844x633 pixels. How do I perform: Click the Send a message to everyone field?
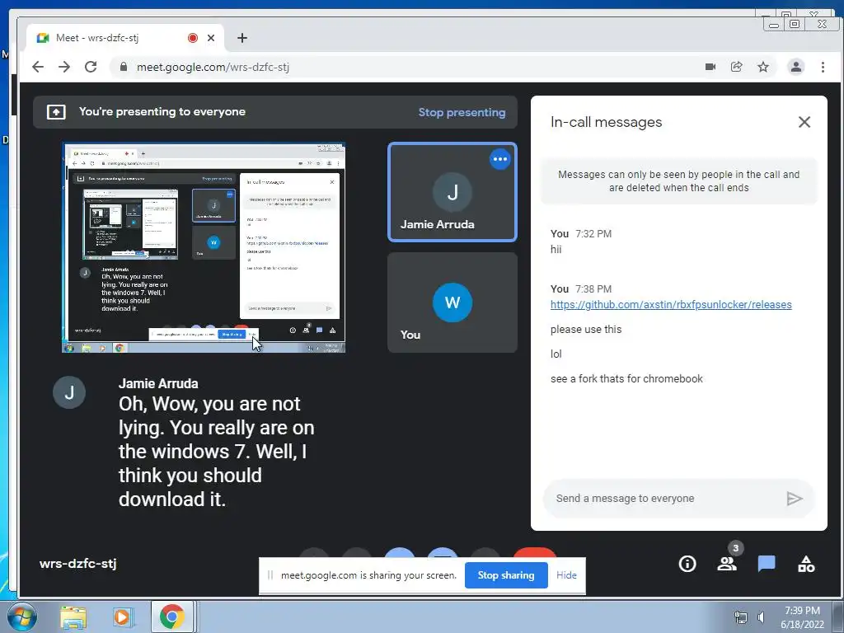pyautogui.click(x=665, y=499)
